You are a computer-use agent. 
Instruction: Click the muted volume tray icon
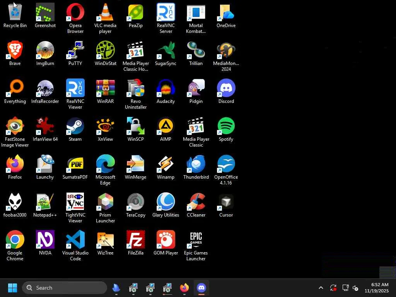(355, 288)
